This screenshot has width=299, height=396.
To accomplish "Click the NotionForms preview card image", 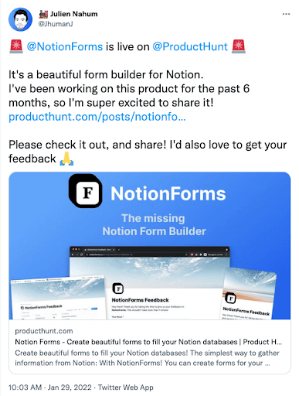I will point(150,246).
